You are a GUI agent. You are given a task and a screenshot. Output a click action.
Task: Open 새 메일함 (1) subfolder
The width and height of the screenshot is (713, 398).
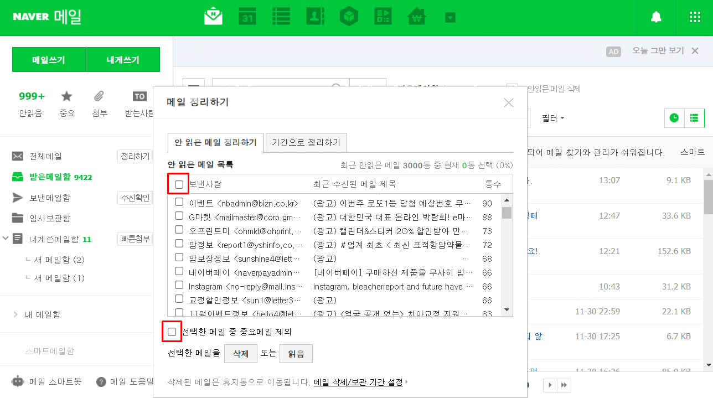(59, 278)
